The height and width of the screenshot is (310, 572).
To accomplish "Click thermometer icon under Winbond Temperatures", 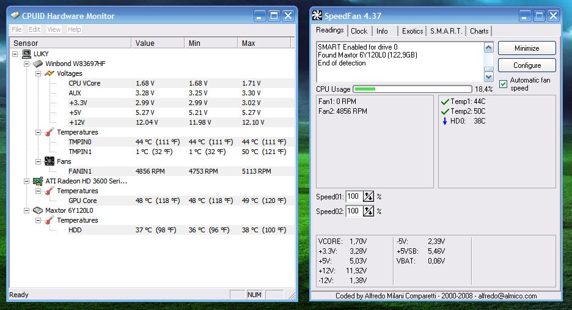I will click(50, 132).
